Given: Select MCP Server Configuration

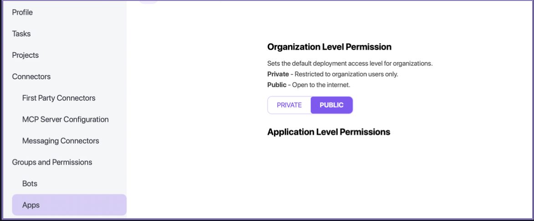Looking at the screenshot, I should [65, 119].
